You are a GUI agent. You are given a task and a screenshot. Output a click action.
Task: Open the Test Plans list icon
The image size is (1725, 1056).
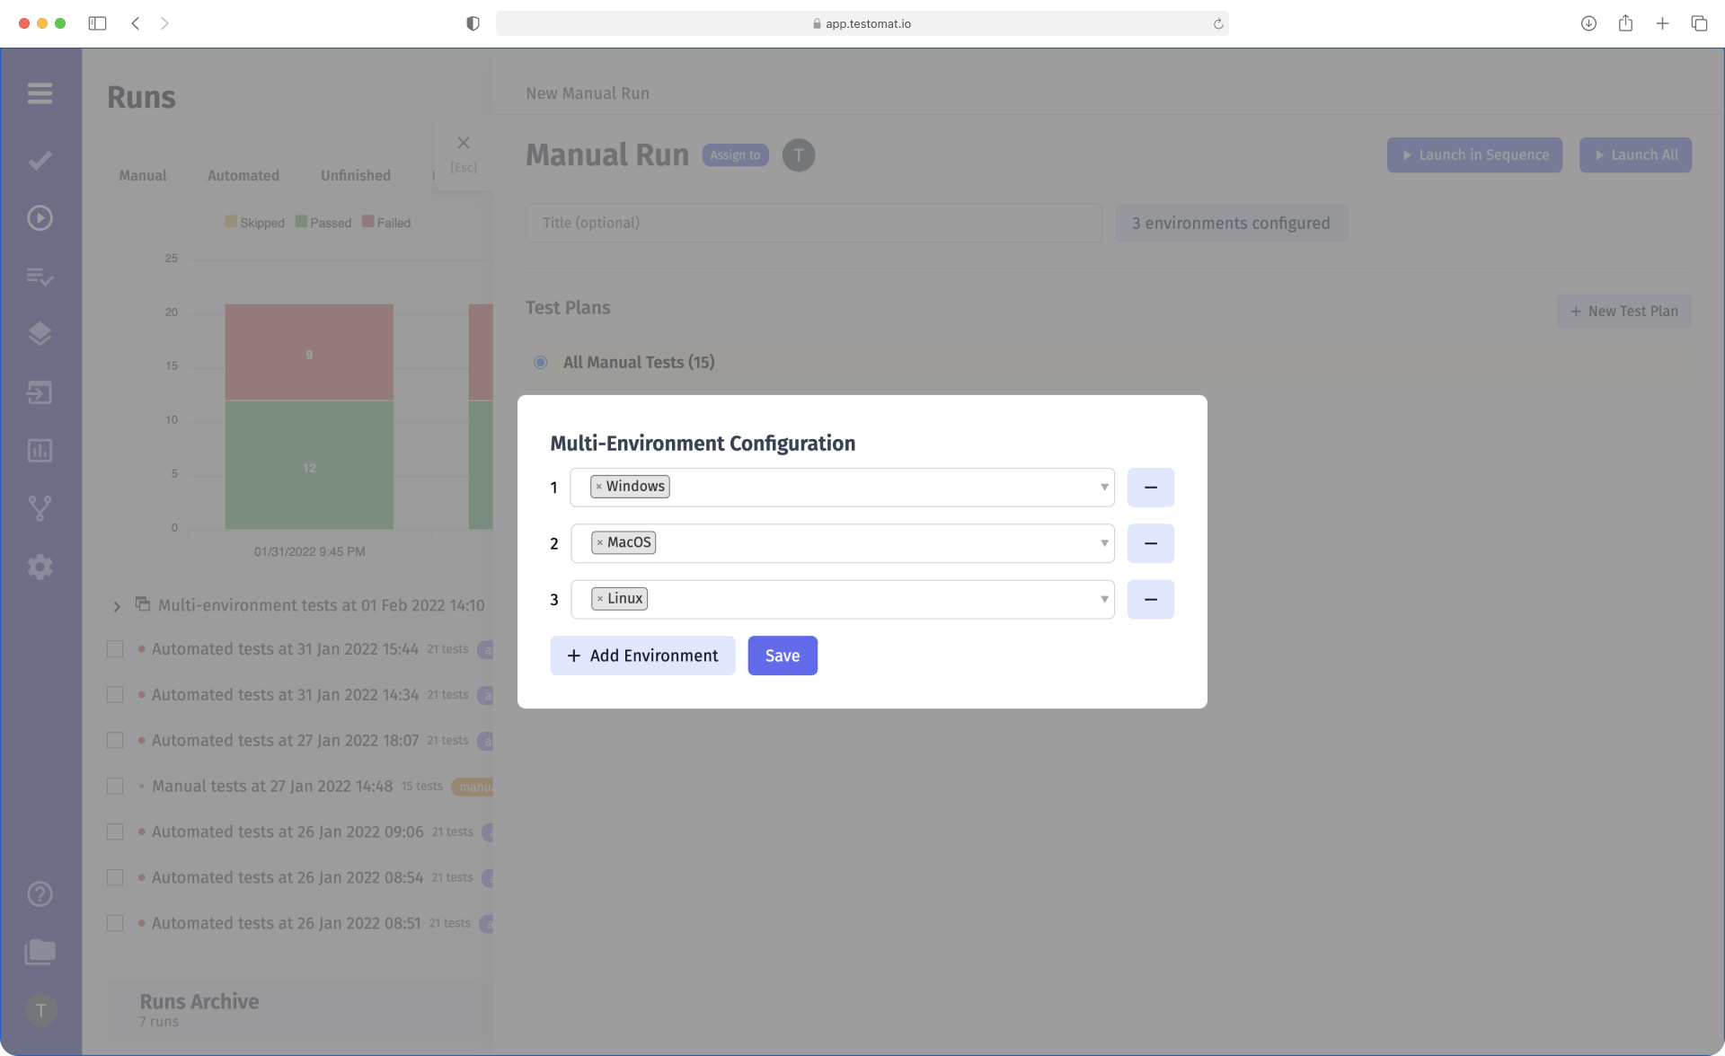[40, 277]
